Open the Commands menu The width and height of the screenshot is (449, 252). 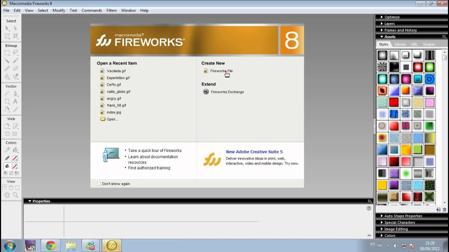[x=92, y=10]
